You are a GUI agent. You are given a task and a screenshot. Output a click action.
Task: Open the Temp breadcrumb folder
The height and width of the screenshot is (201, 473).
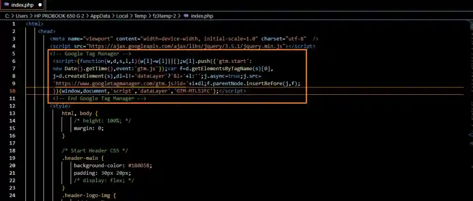(x=140, y=16)
